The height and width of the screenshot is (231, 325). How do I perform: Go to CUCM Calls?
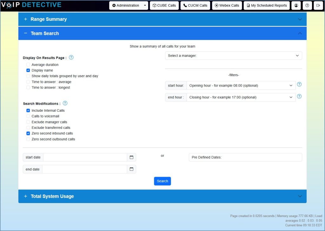pos(195,5)
